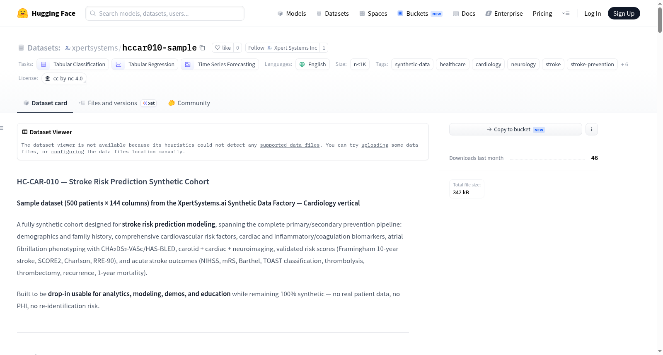View the Pricing page

click(x=542, y=13)
